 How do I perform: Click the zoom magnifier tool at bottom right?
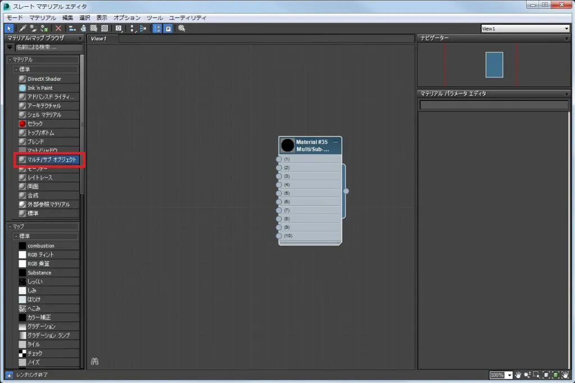[x=527, y=375]
